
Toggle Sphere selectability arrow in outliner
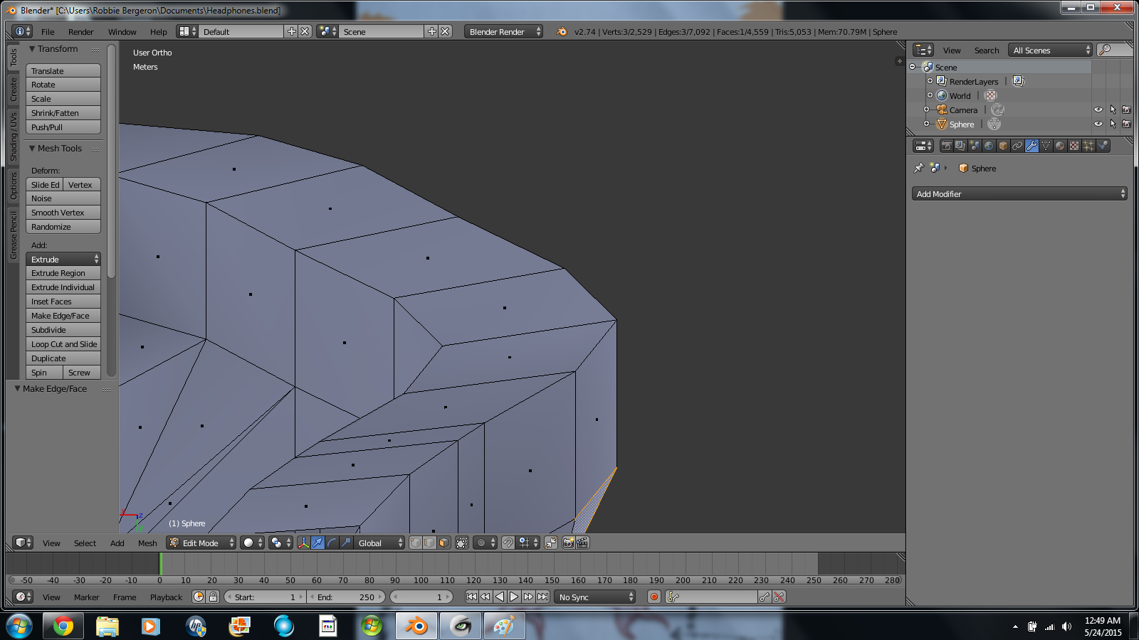(1113, 124)
